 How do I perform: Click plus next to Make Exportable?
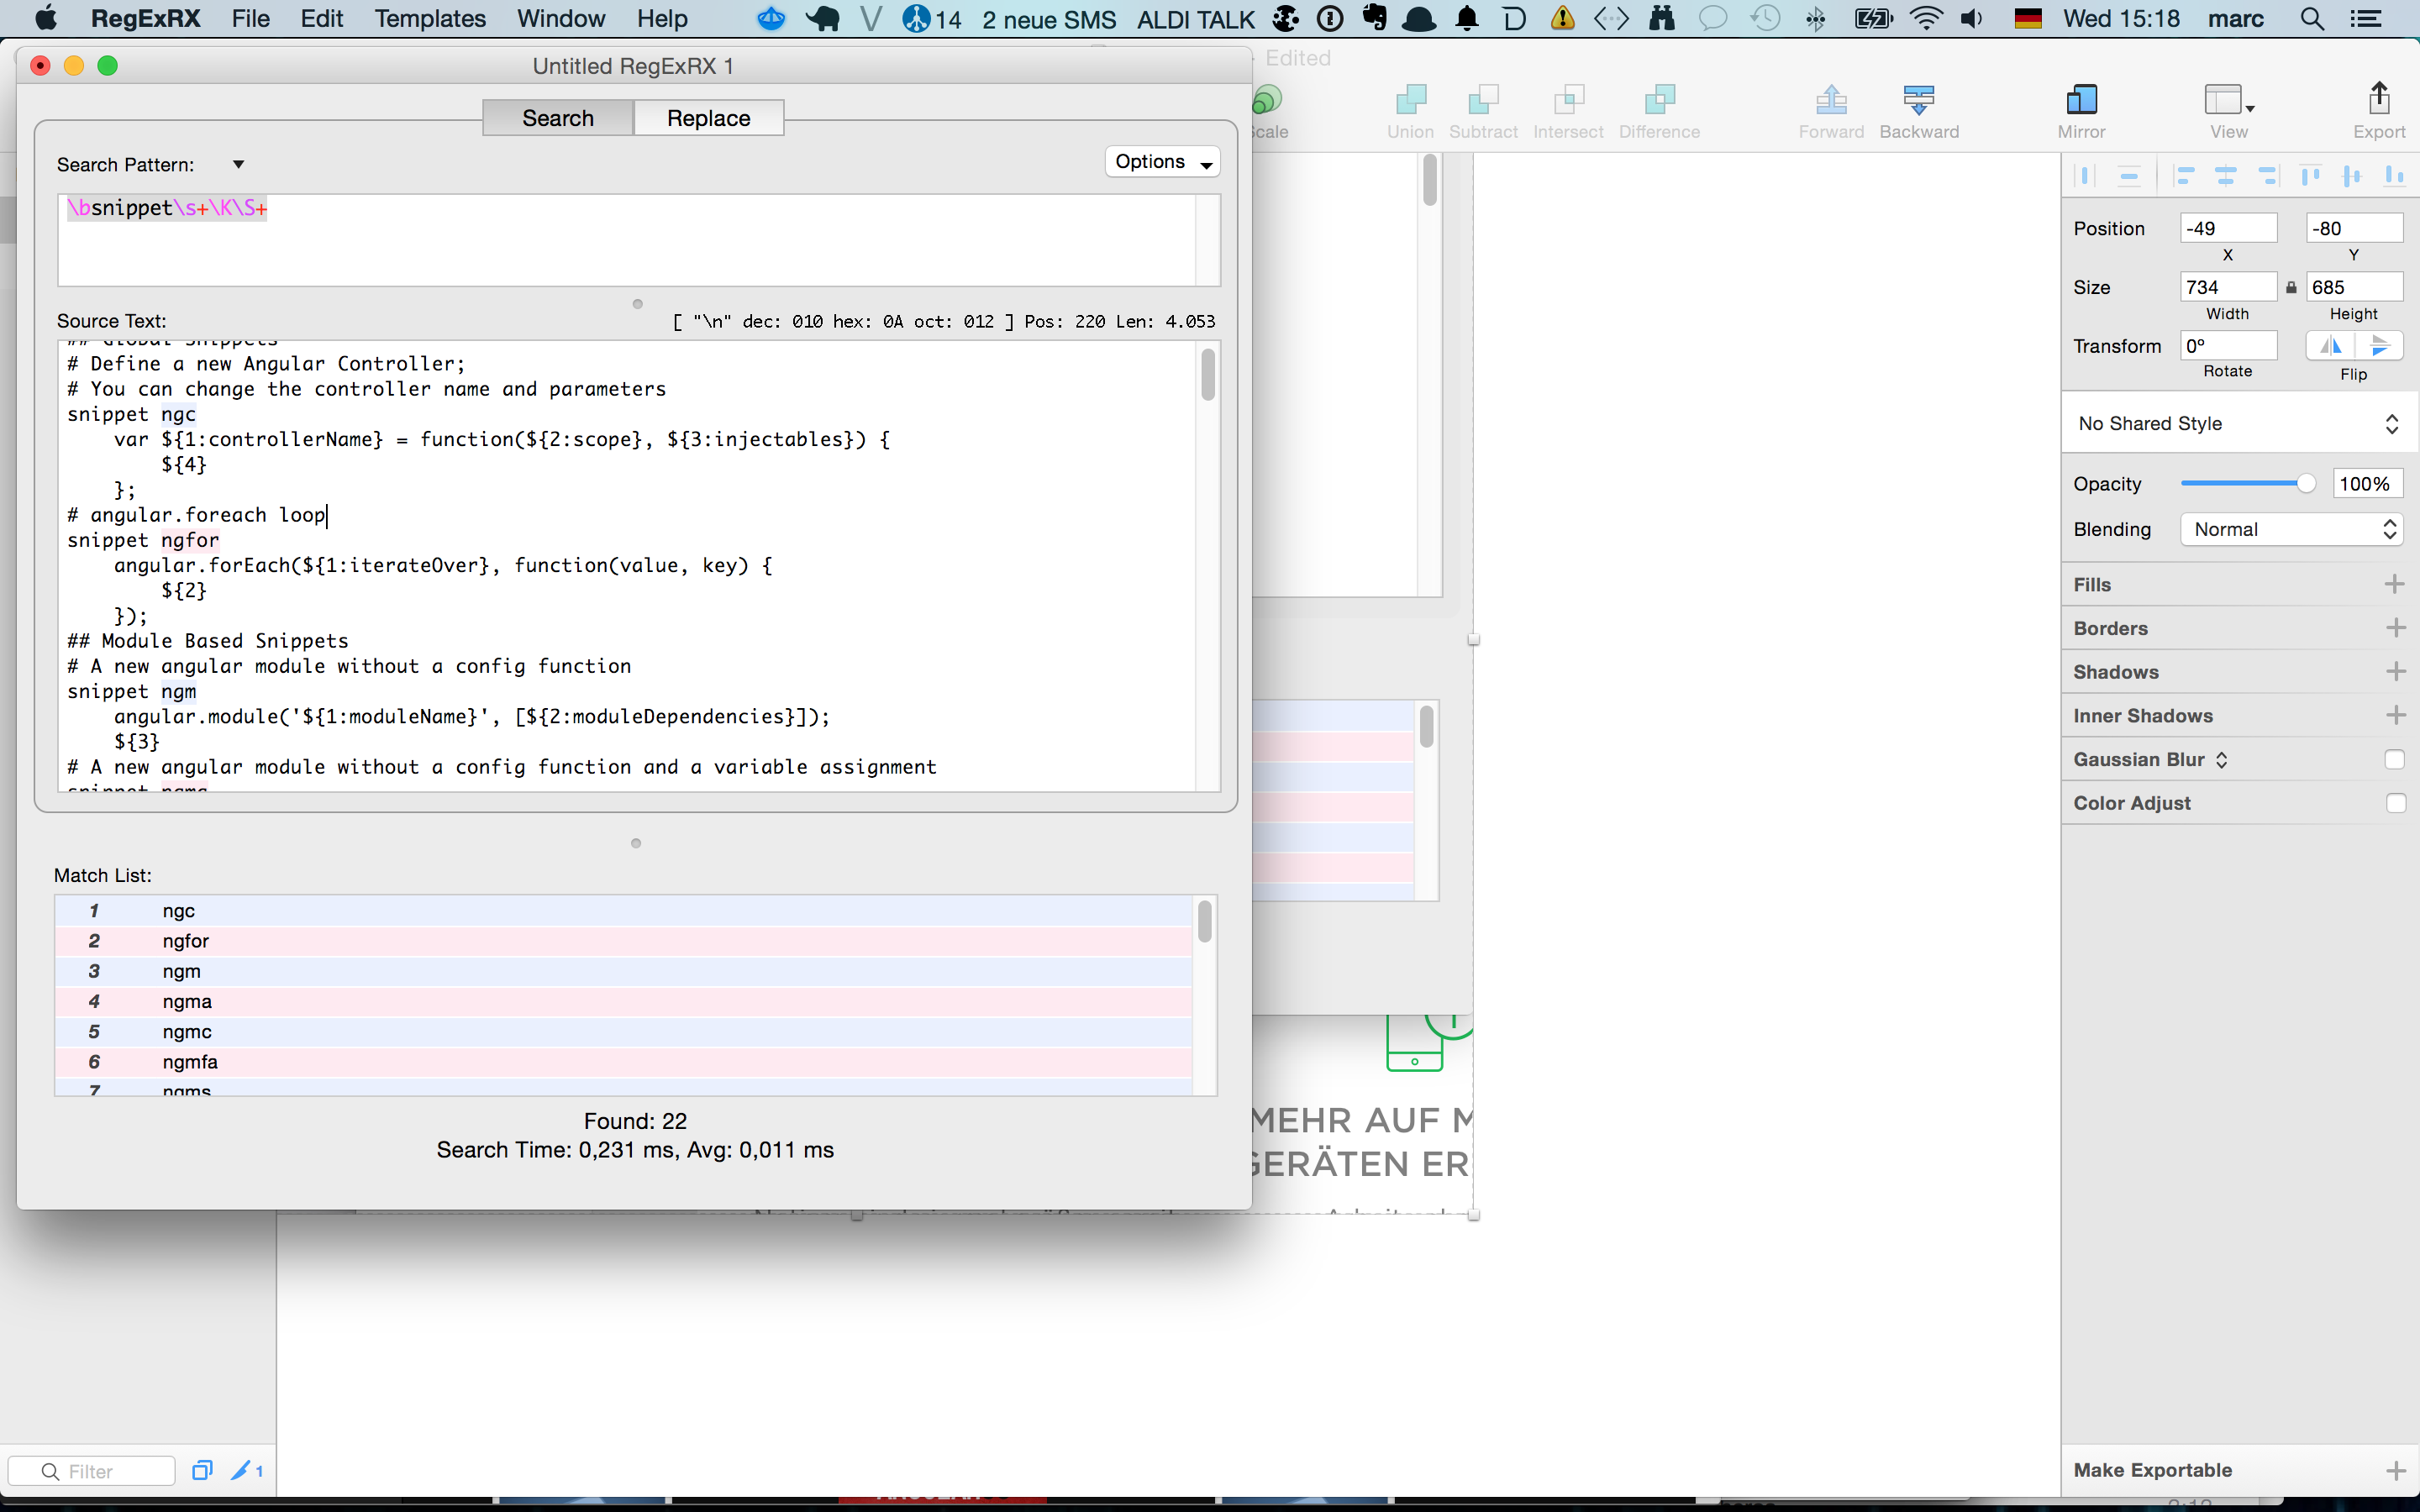[2394, 1470]
